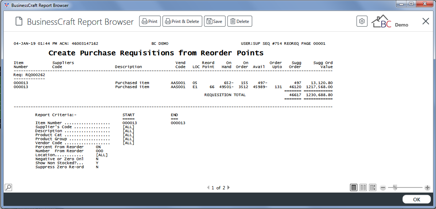
Task: Click the zoom slider handle
Action: point(394,188)
